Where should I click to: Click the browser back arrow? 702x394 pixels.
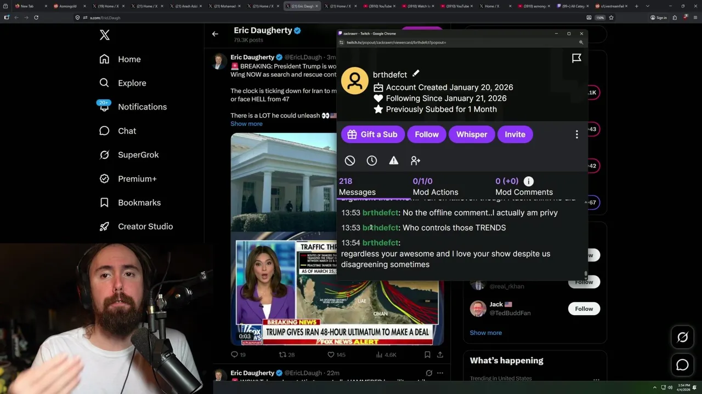16,18
